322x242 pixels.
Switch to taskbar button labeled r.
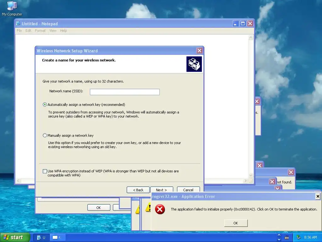coord(58,238)
